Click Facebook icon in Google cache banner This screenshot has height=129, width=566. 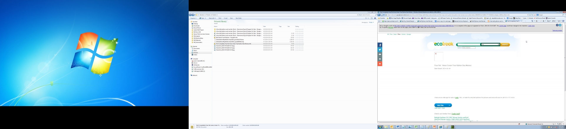[x=557, y=25]
